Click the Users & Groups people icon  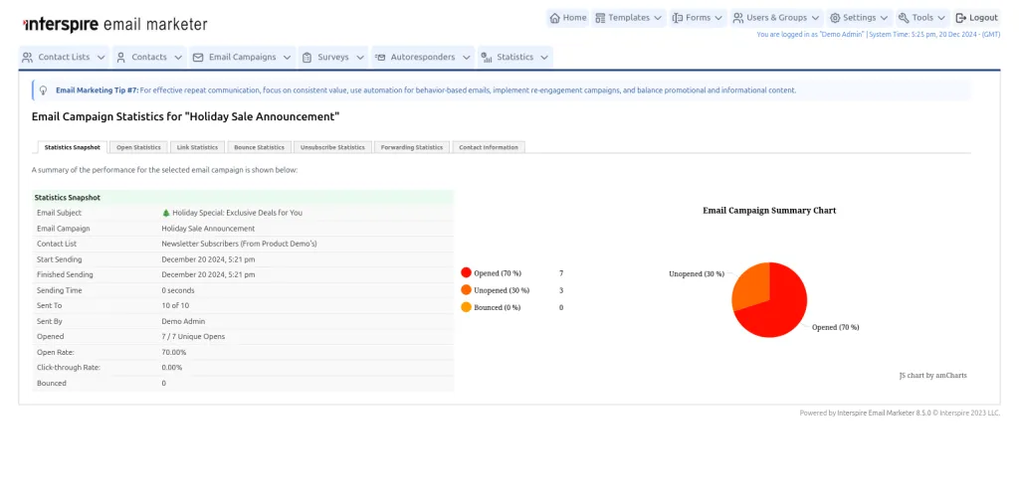pos(738,18)
